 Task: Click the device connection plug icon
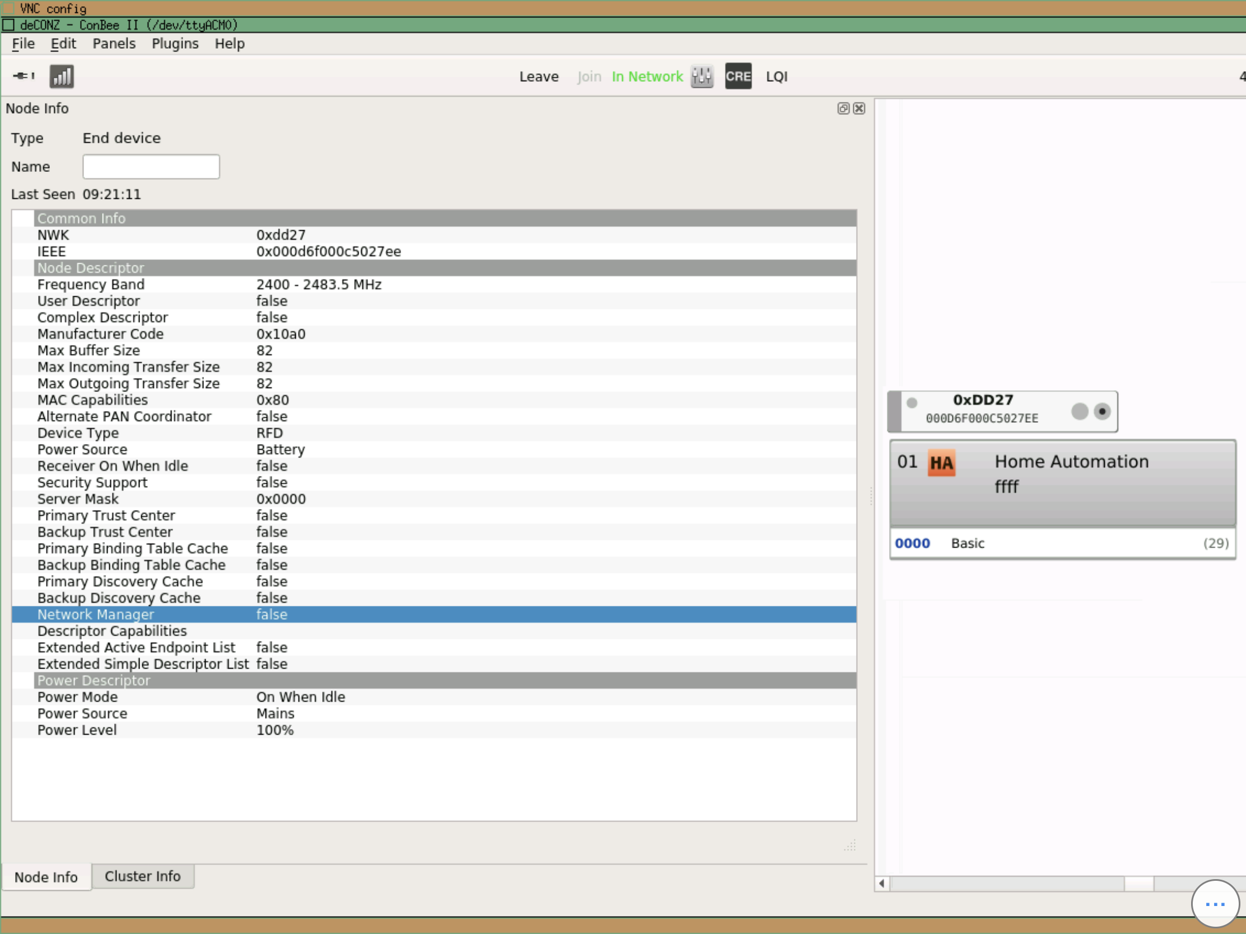[22, 76]
